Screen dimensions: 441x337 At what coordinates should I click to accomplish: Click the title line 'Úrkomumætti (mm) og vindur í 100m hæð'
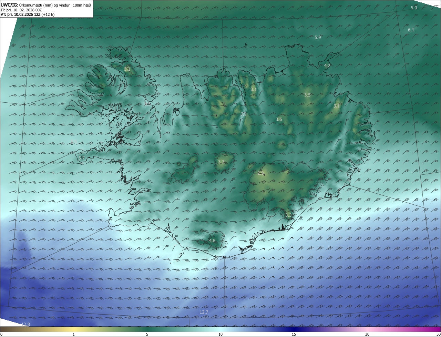coord(54,5)
